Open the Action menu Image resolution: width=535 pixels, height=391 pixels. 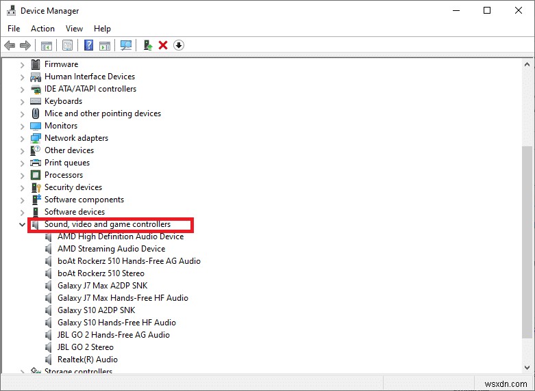tap(42, 29)
